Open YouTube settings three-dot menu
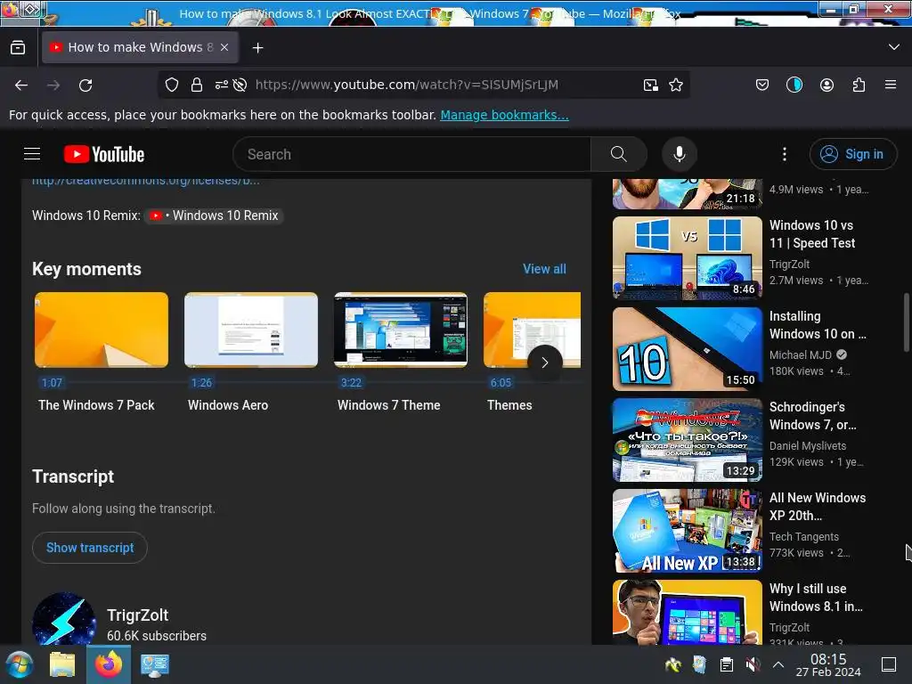912x684 pixels. click(784, 154)
